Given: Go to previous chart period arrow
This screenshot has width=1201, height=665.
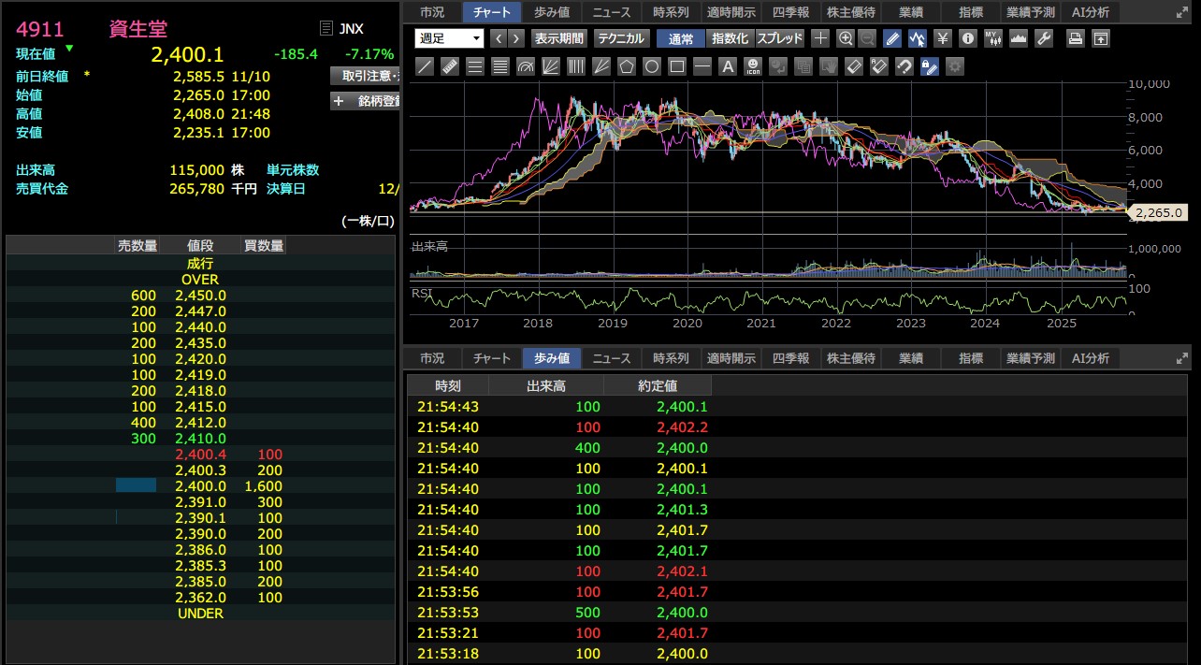Looking at the screenshot, I should click(498, 38).
